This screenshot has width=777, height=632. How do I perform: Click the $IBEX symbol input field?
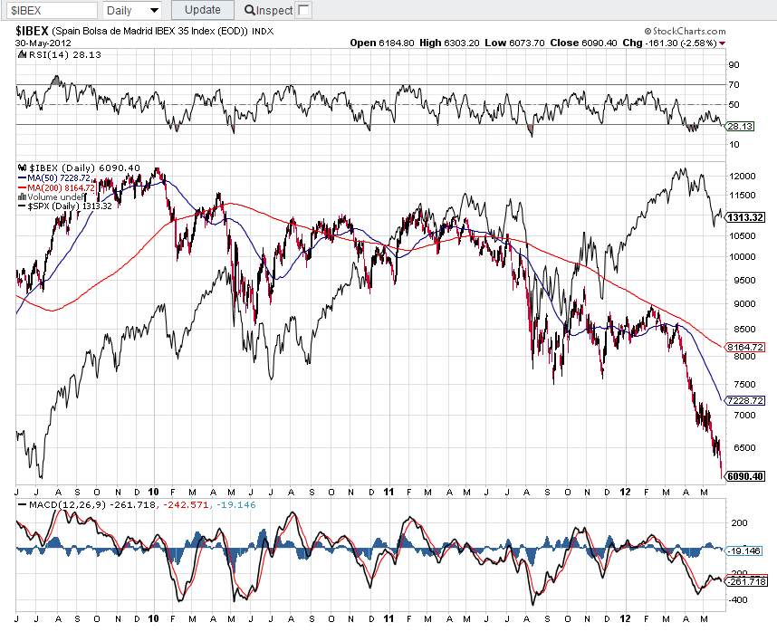pyautogui.click(x=50, y=10)
